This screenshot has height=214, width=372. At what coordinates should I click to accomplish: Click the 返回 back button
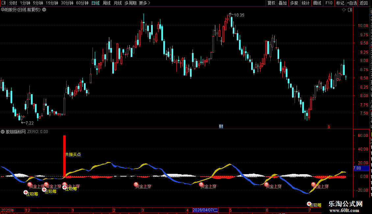click(x=363, y=3)
